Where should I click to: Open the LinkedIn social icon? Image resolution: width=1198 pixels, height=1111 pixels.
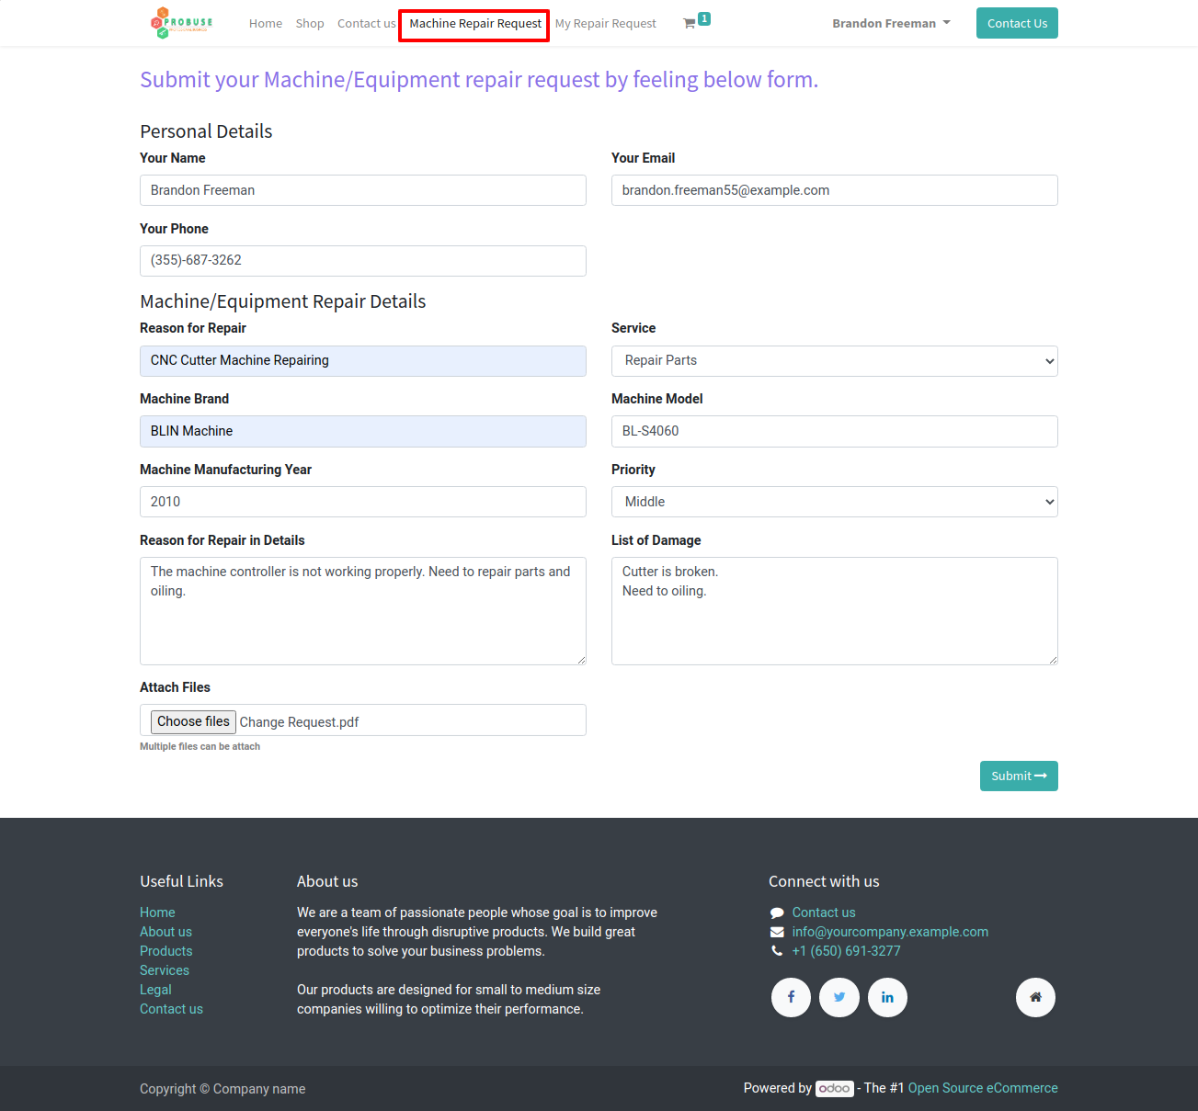coord(887,997)
